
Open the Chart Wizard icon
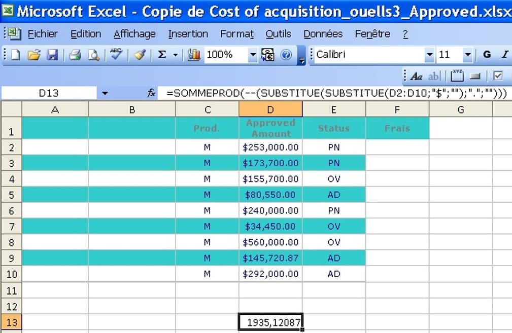tap(194, 55)
